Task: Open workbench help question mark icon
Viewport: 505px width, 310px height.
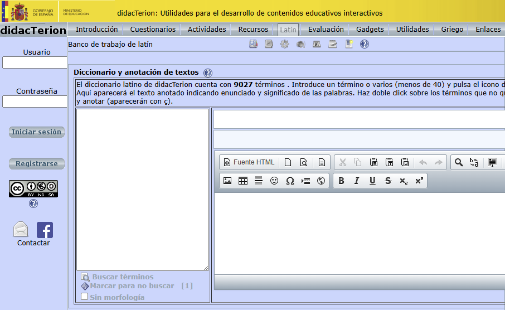Action: click(364, 44)
